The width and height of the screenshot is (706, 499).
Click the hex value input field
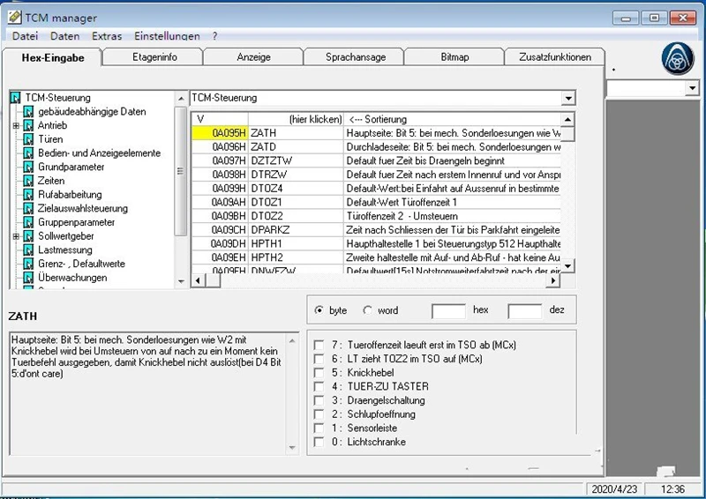tap(448, 311)
